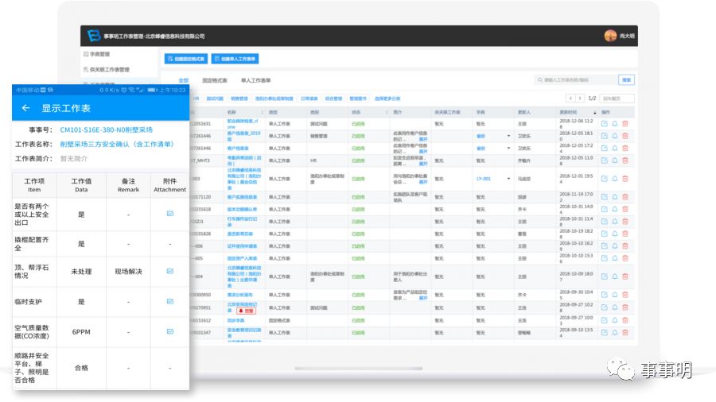This screenshot has width=716, height=402.
Task: Switch to the 单人工作表单 tab
Action: (255, 80)
